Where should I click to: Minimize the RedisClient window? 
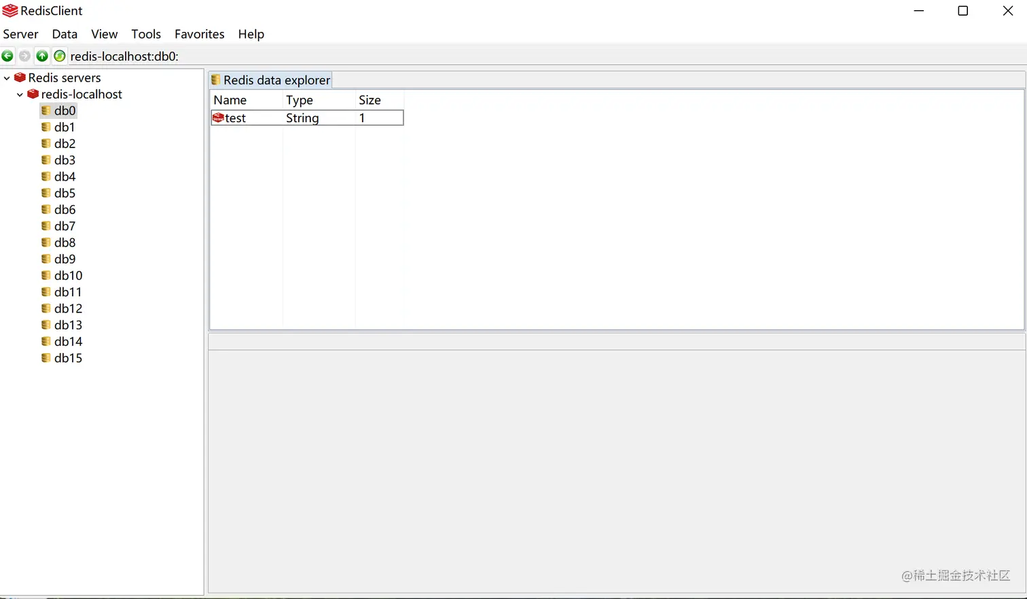point(919,11)
